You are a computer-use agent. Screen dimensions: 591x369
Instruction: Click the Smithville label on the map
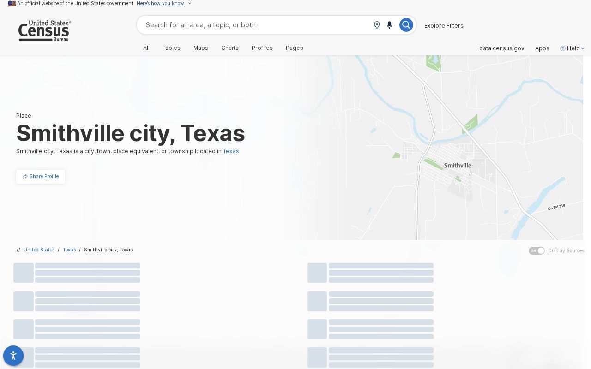coord(458,166)
